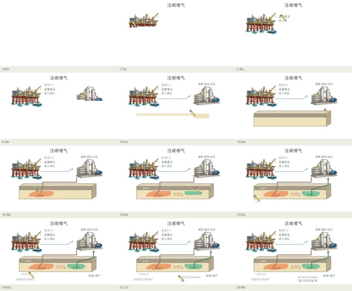Screen dimensions: 352x291
Task: Open the 5.45s frame thumbnail
Action: pyautogui.click(x=293, y=33)
